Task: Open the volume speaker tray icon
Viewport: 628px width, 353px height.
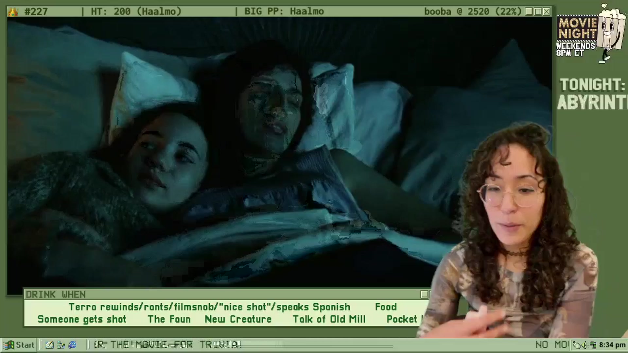Action: pos(585,345)
